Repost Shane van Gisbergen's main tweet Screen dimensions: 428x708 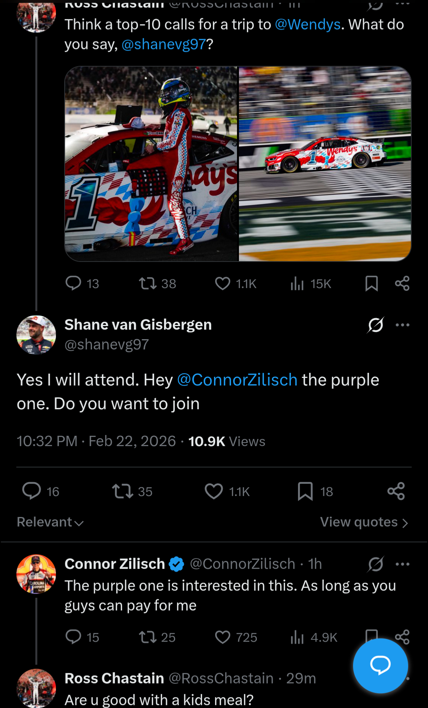click(122, 491)
